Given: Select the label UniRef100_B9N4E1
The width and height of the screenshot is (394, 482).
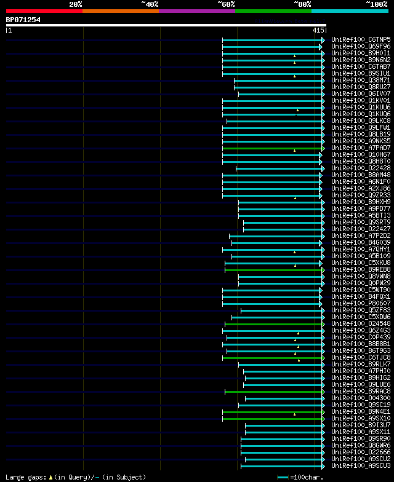Looking at the screenshot, I should [x=361, y=412].
